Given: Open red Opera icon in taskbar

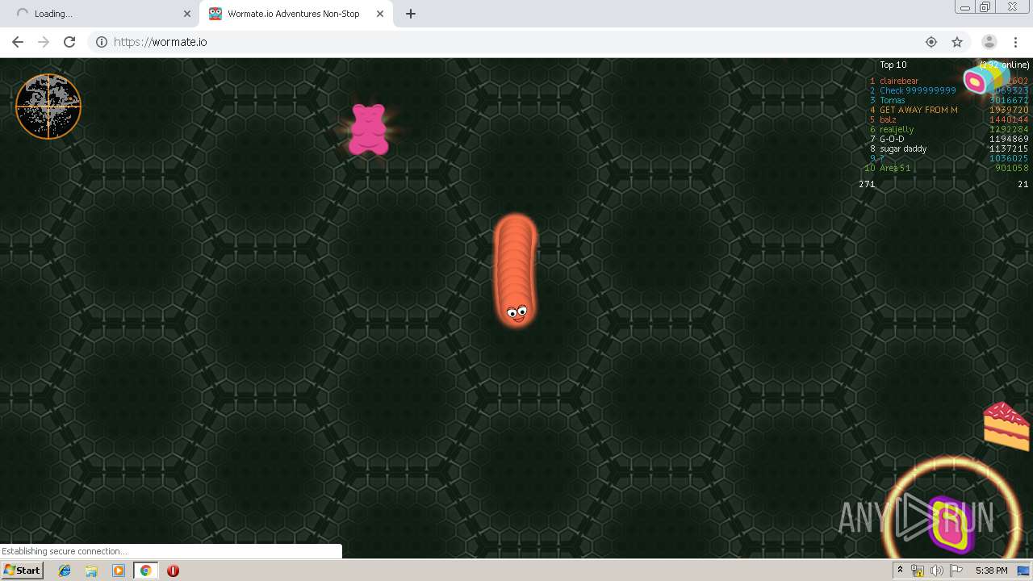Looking at the screenshot, I should (173, 571).
